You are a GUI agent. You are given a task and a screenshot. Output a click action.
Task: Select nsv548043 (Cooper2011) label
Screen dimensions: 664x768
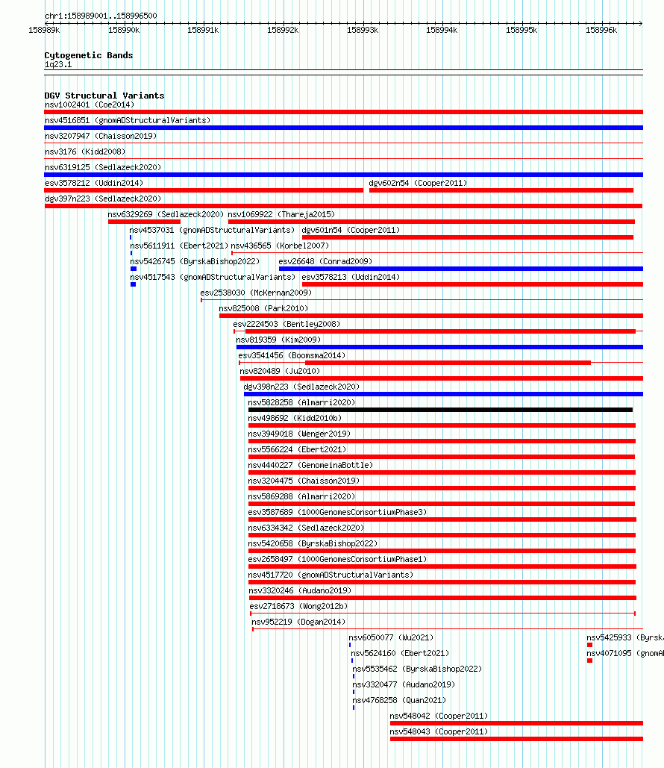(x=439, y=731)
